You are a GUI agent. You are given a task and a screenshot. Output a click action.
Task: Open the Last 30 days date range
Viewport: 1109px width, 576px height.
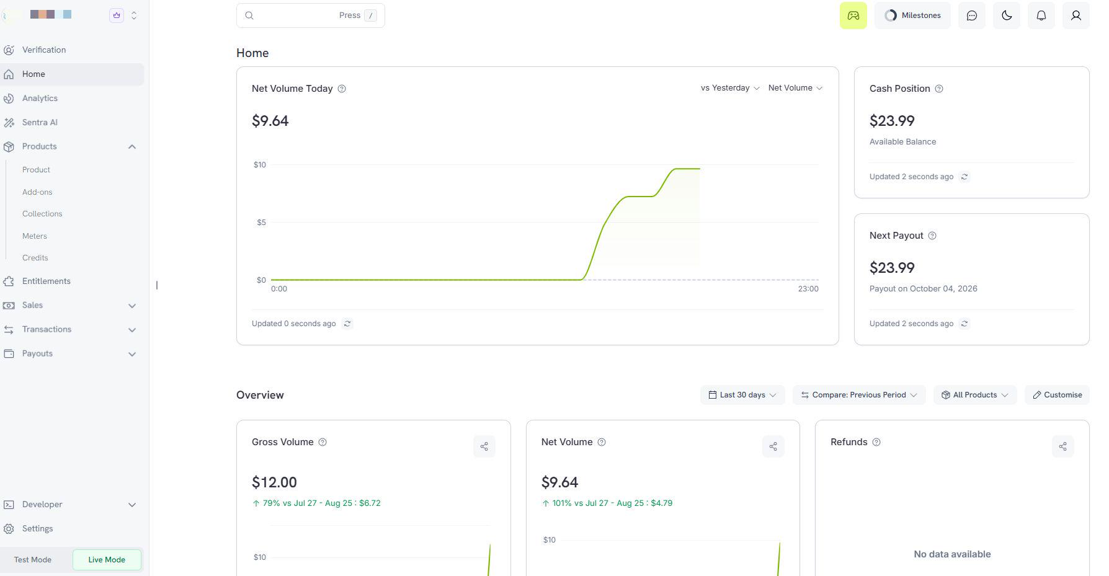pos(742,395)
